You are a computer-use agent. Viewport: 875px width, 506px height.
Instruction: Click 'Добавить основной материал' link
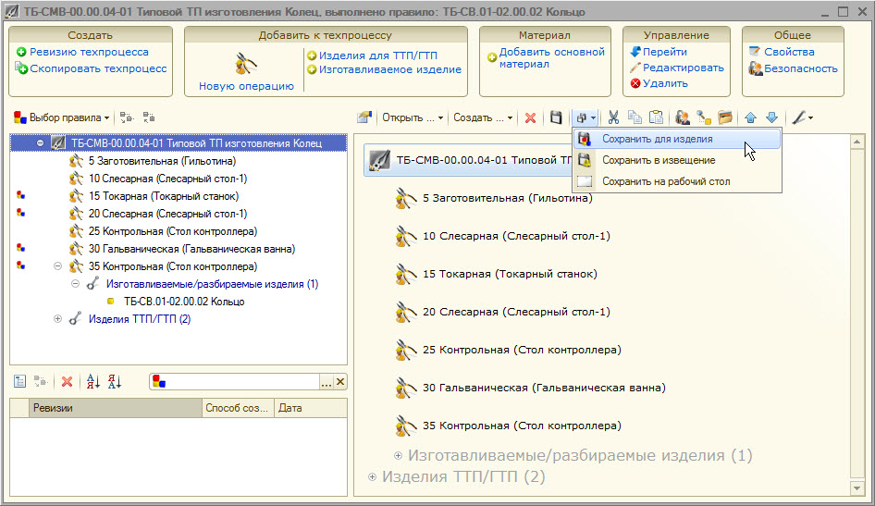click(x=551, y=58)
